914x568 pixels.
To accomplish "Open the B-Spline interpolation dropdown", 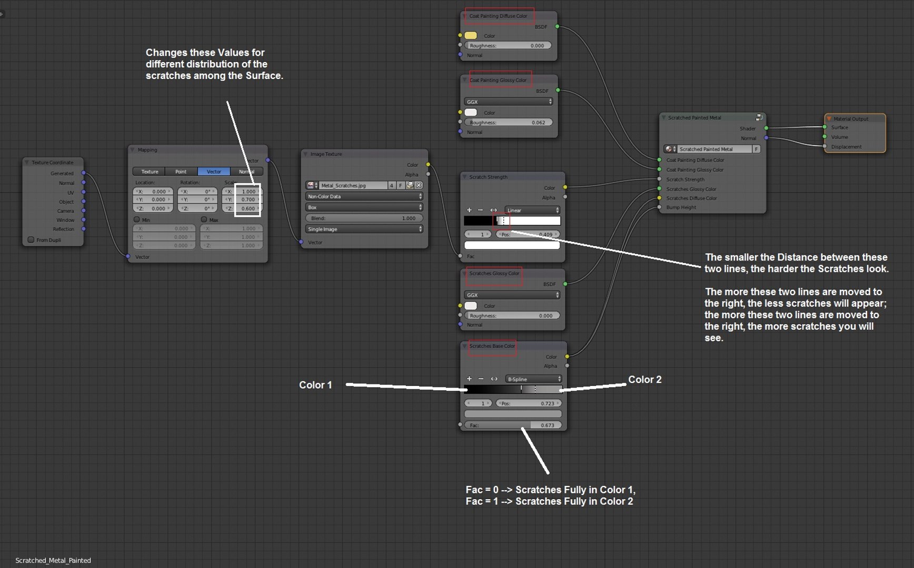I will tap(533, 379).
